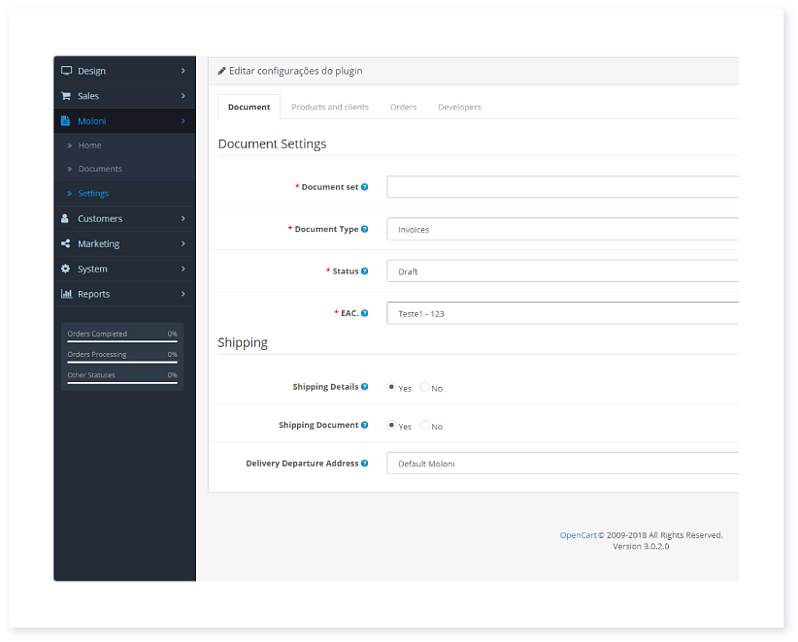
Task: Open help icon for Document Type
Action: (x=364, y=229)
